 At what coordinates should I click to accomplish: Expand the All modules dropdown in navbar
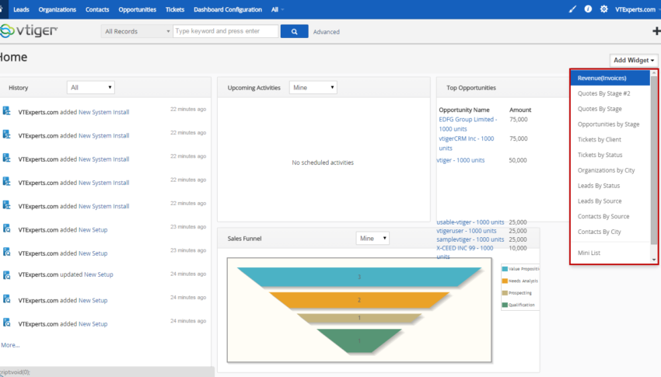pos(278,9)
